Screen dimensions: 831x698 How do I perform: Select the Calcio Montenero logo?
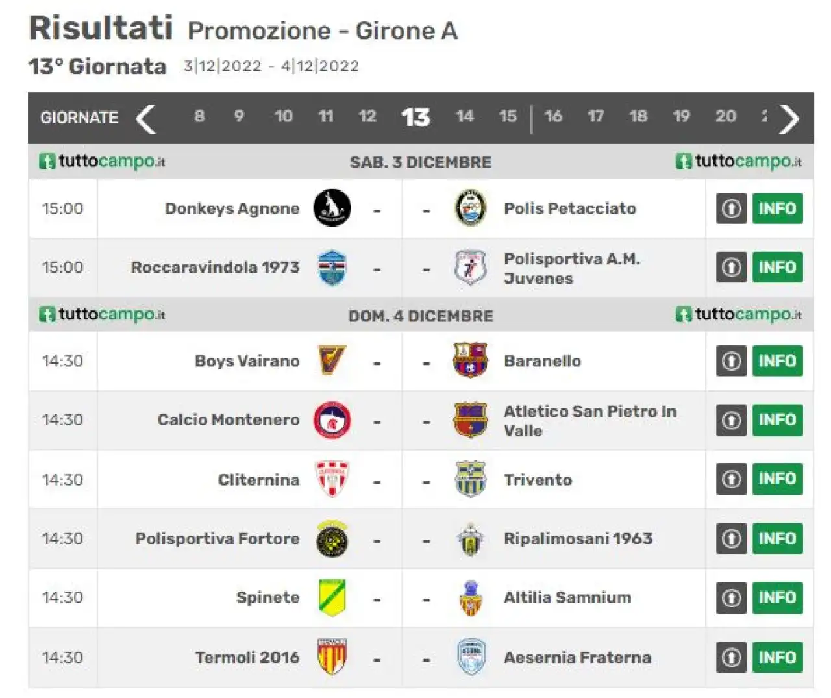[x=332, y=420]
